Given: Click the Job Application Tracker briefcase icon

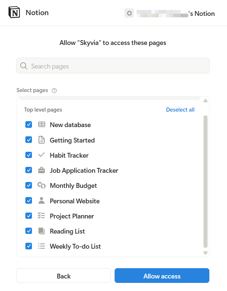Looking at the screenshot, I should click(x=42, y=171).
